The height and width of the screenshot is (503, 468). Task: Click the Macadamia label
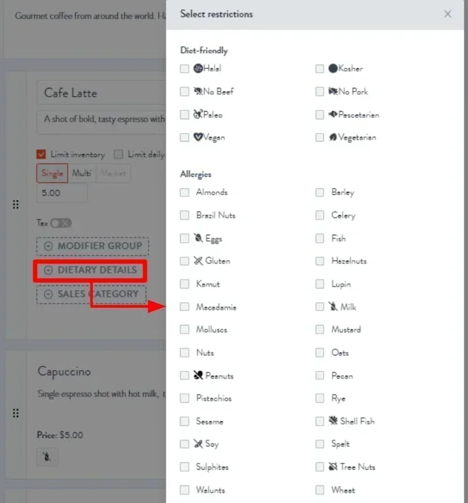pyautogui.click(x=216, y=307)
